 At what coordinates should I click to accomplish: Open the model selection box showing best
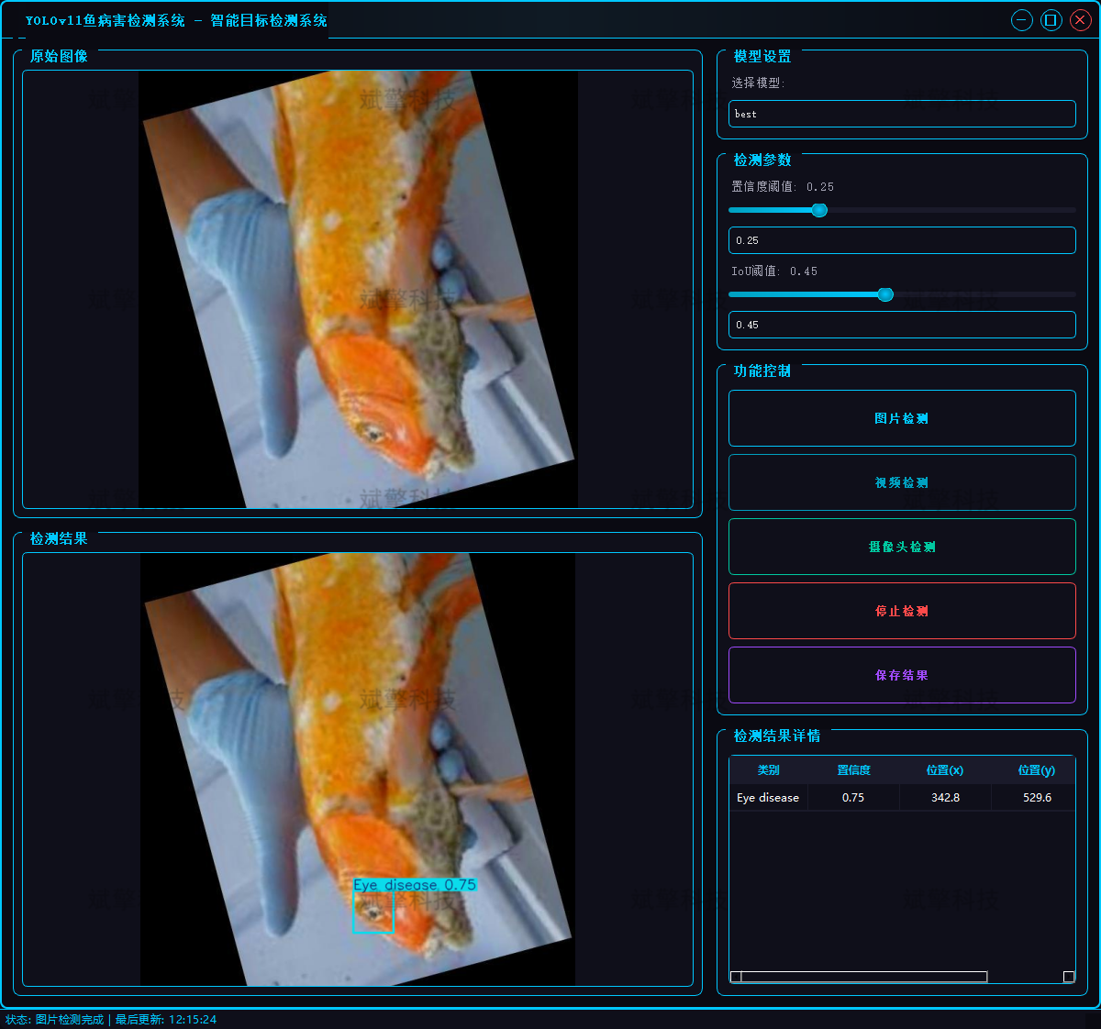coord(902,114)
